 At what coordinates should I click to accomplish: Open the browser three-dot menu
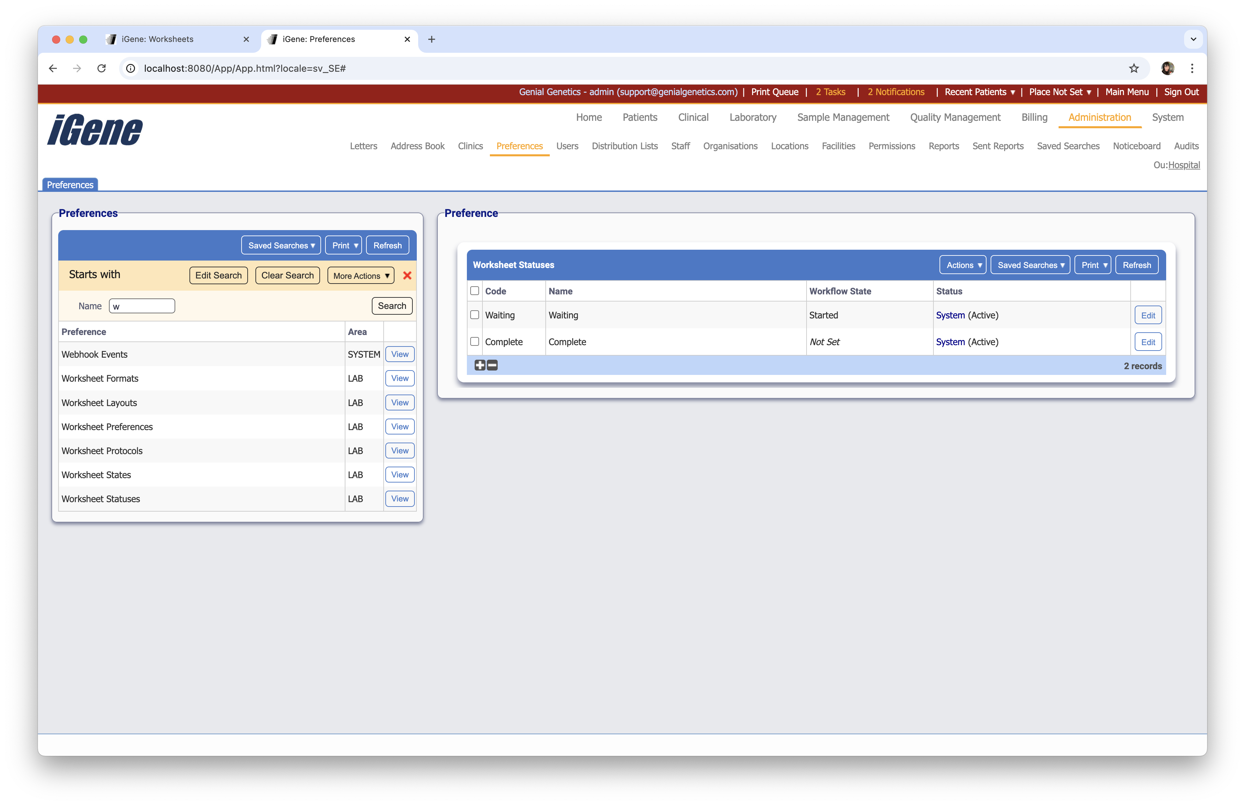(x=1192, y=68)
